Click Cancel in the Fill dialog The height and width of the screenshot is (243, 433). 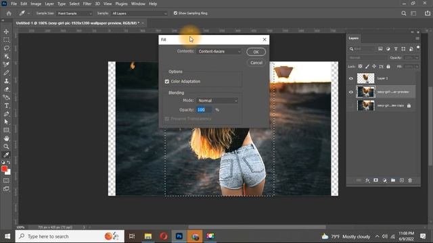[x=256, y=63]
